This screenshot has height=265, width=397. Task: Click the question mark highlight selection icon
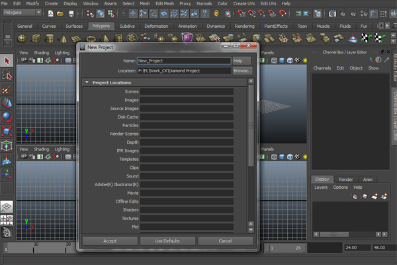point(205,13)
